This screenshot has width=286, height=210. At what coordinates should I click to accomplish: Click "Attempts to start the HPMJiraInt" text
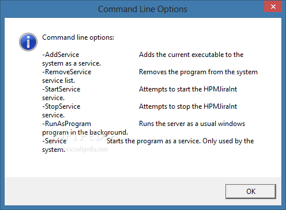click(x=188, y=89)
